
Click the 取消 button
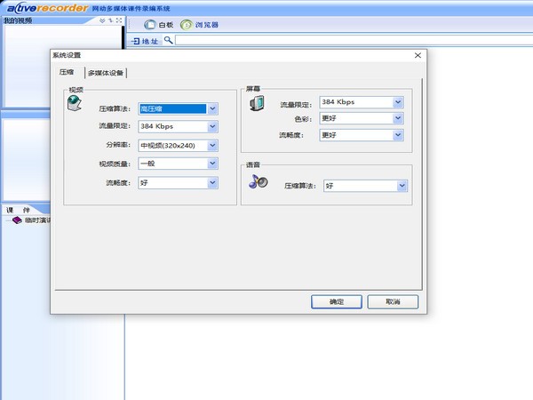click(391, 302)
